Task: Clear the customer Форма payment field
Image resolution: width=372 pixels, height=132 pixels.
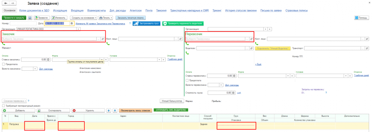Action: coord(106,60)
